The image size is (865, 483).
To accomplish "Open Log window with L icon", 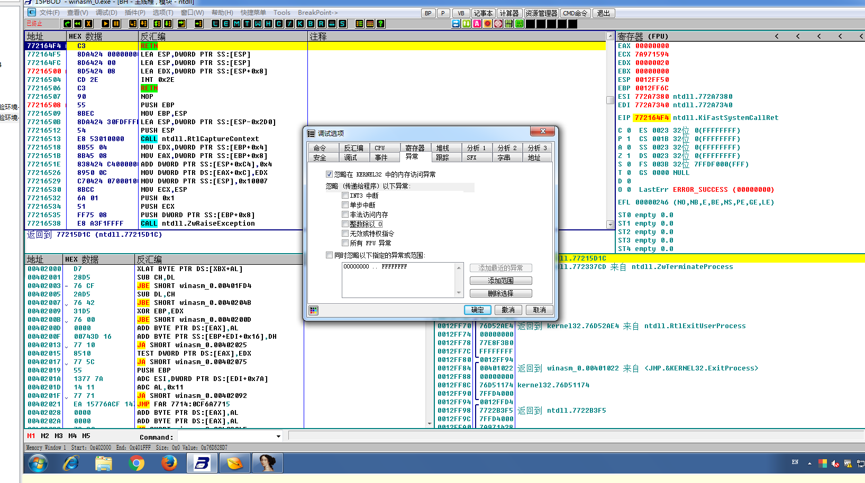I will (x=215, y=24).
